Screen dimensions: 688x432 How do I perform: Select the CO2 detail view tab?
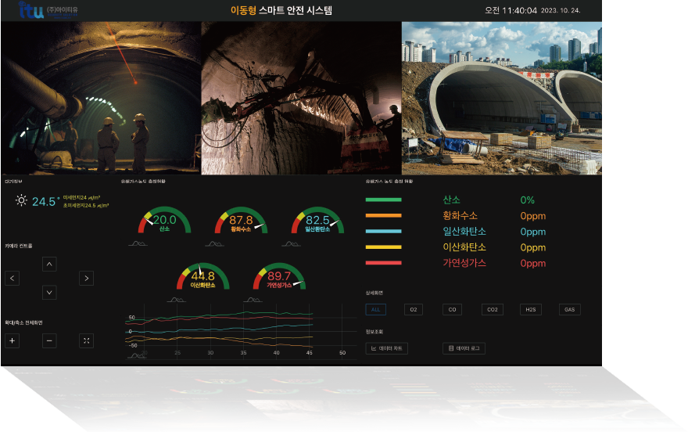click(493, 309)
